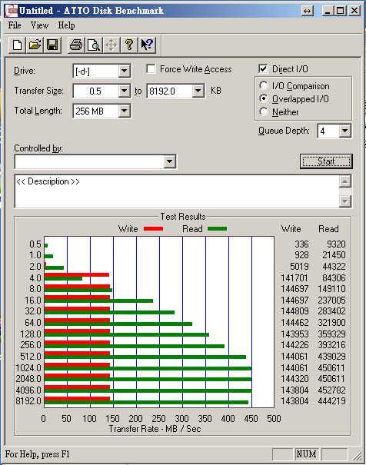Click the write value 336
Image resolution: width=366 pixels, height=465 pixels.
point(301,244)
